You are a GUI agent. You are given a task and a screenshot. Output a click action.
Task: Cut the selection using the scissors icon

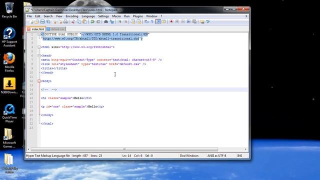[73, 21]
